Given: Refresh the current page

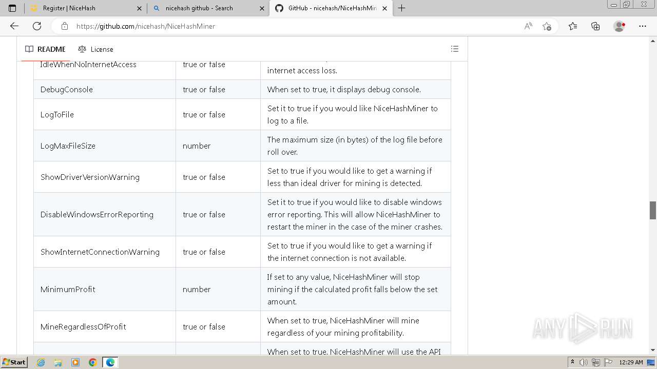Looking at the screenshot, I should (37, 26).
